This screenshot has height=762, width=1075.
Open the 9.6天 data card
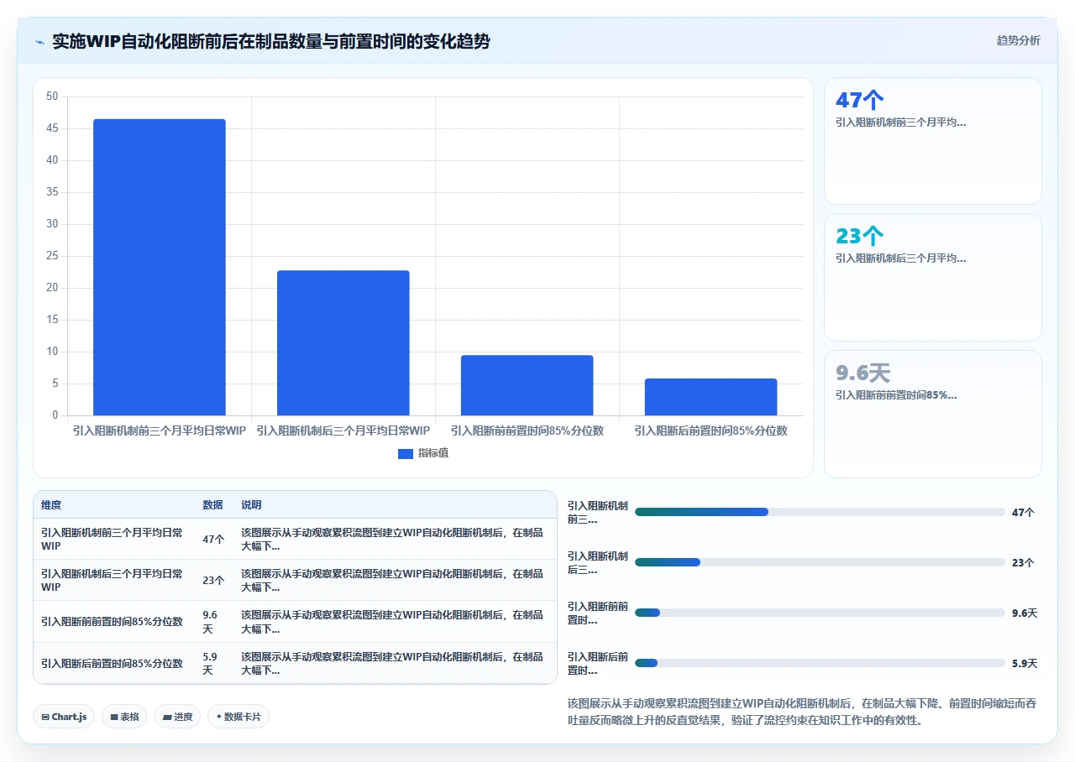pyautogui.click(x=933, y=414)
